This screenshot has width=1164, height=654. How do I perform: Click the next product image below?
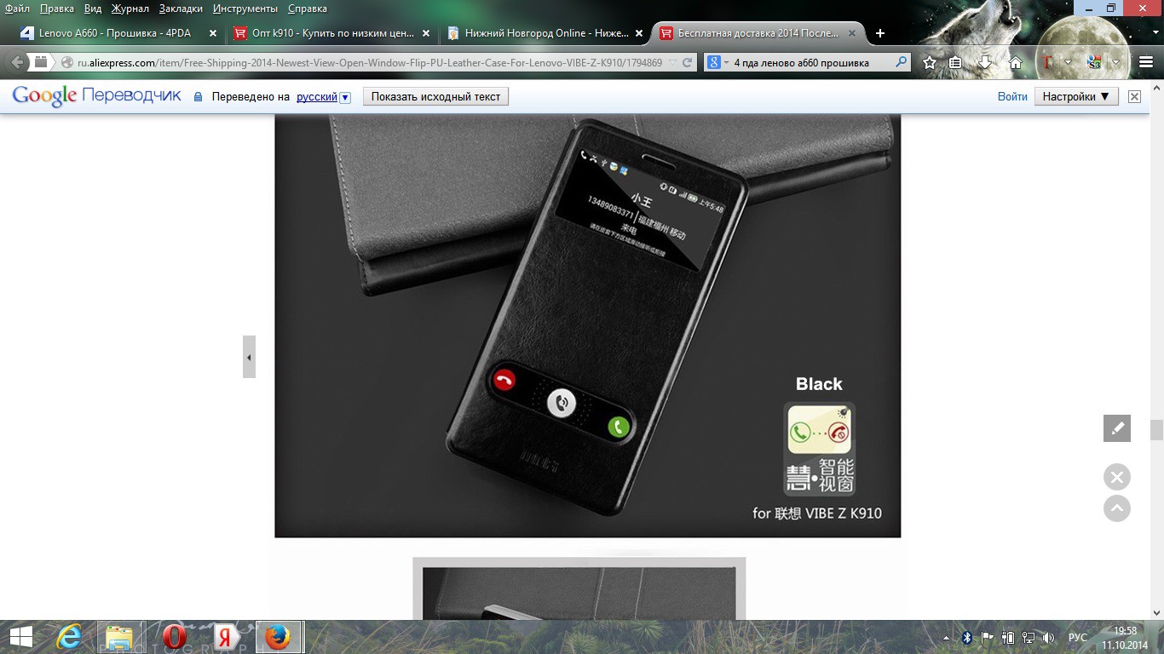[x=579, y=589]
